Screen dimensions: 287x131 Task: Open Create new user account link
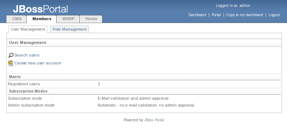(38, 63)
